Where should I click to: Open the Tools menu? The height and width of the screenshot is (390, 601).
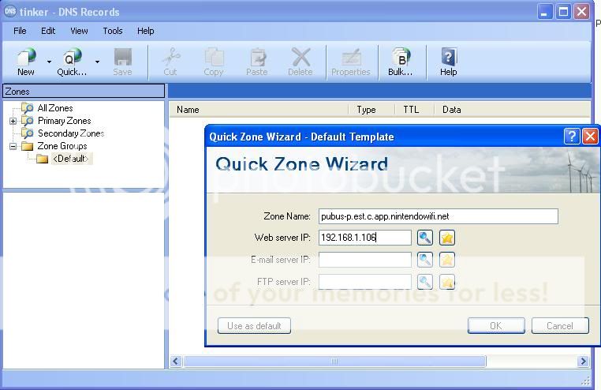[x=113, y=31]
